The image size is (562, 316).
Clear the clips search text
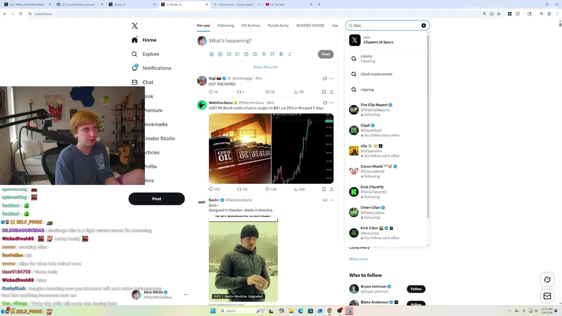tap(424, 25)
